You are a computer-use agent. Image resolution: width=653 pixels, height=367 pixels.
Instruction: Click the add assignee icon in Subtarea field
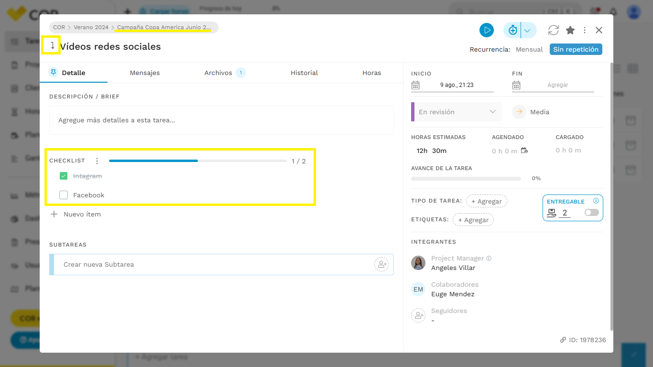point(381,264)
